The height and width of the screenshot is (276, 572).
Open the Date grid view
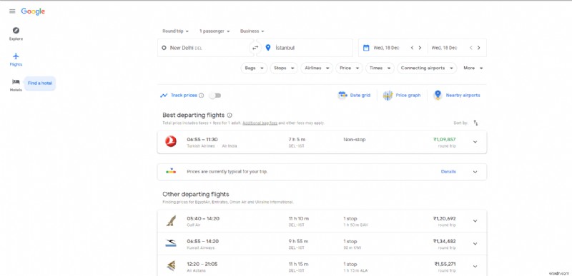click(354, 96)
